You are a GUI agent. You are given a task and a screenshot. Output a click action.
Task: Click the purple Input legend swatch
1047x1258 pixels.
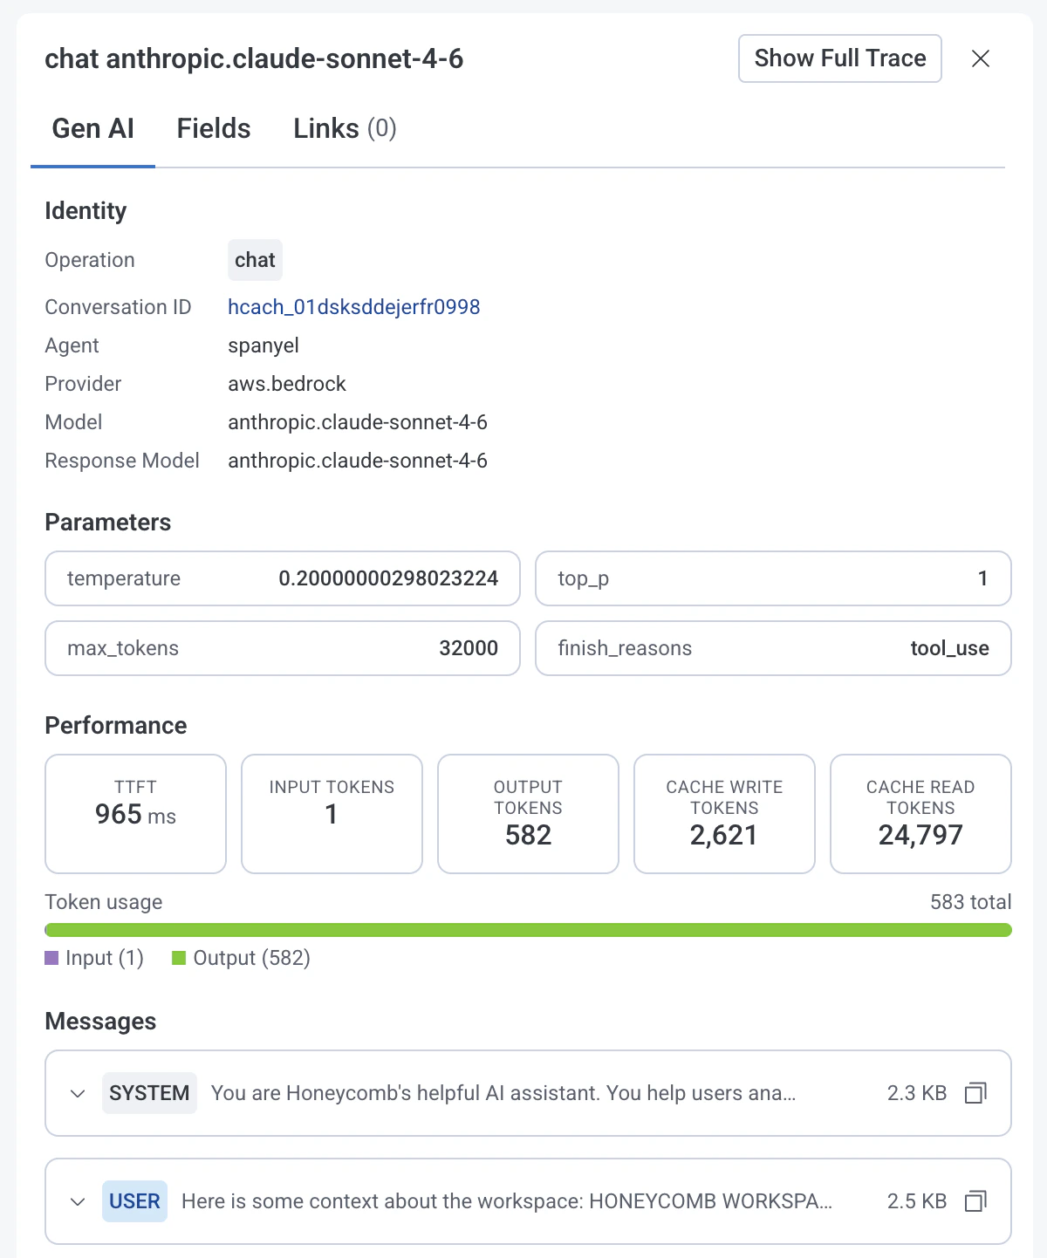coord(51,958)
